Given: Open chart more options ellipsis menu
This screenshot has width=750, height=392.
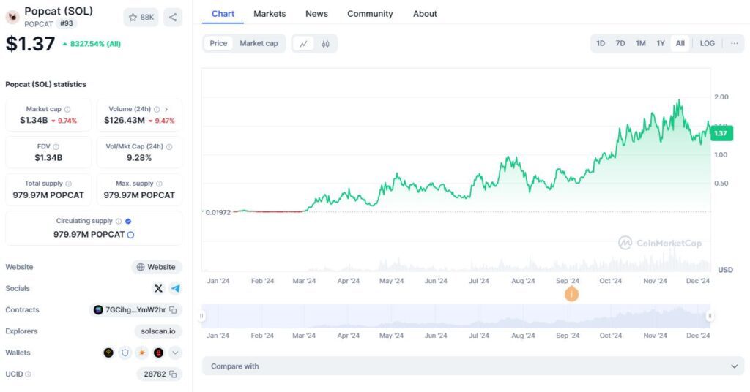Looking at the screenshot, I should click(734, 43).
